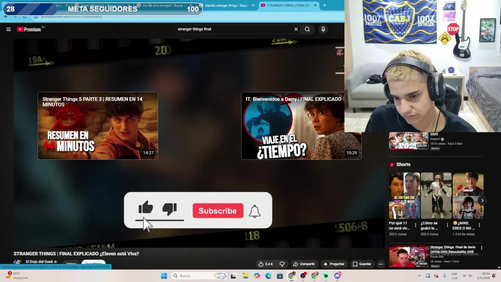
Task: Click the tray microphone icon
Action: 445,276
